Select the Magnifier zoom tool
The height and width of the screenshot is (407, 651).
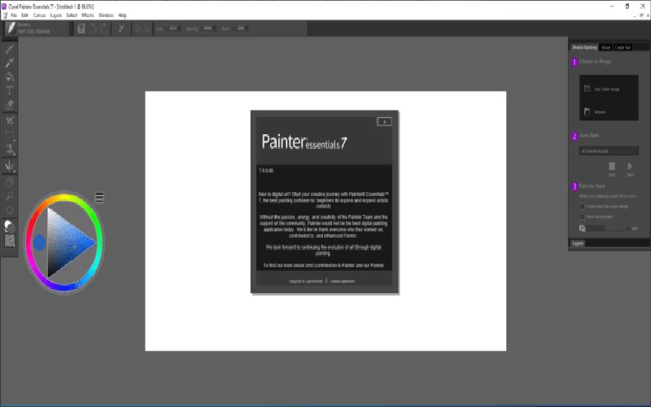click(10, 196)
